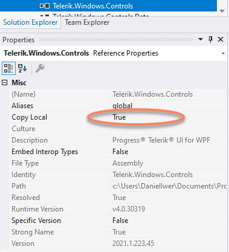This screenshot has width=229, height=252.
Task: Toggle auto hide pin on Properties panel
Action: point(210,39)
